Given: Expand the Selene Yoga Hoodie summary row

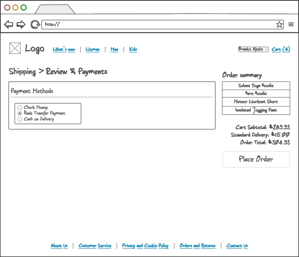Looking at the screenshot, I should coord(256,86).
